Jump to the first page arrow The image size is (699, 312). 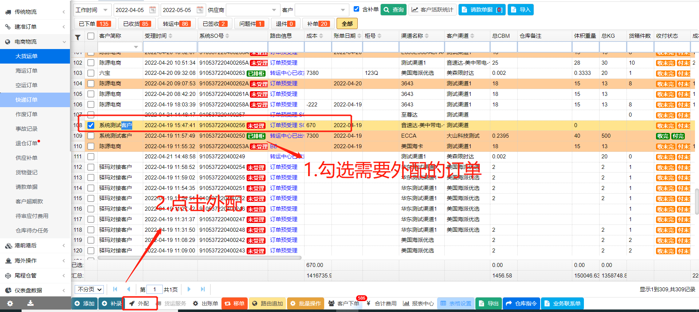[x=115, y=289]
